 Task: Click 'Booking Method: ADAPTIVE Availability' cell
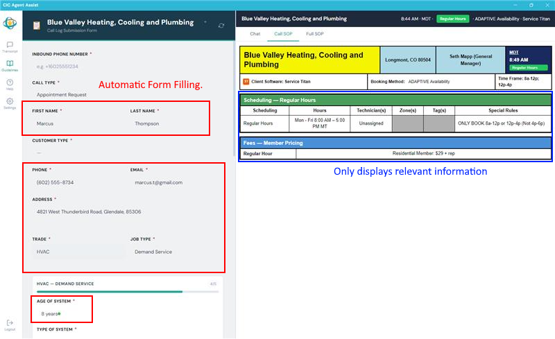(431, 81)
